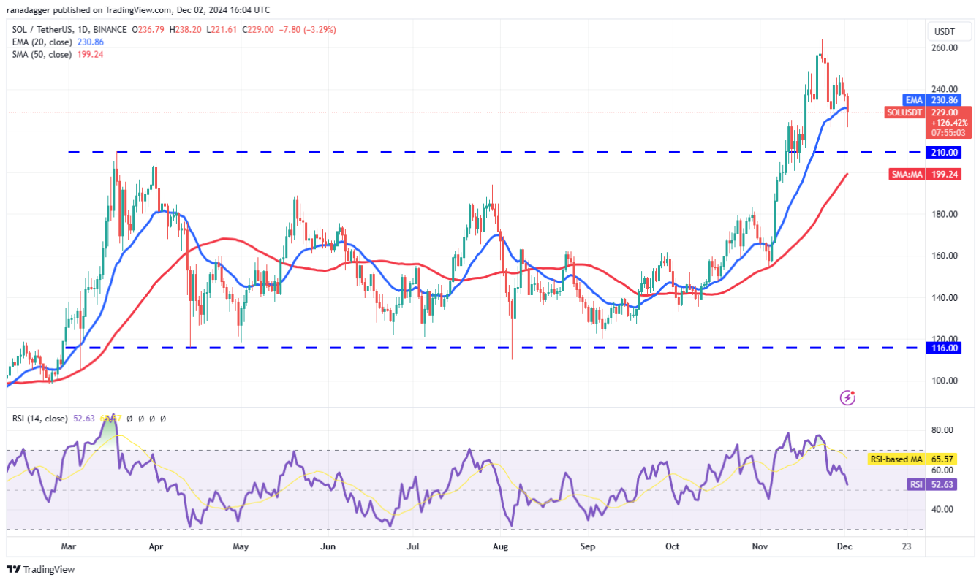Image resolution: width=979 pixels, height=580 pixels.
Task: Click the 160.00 price axis label
Action: pos(945,256)
